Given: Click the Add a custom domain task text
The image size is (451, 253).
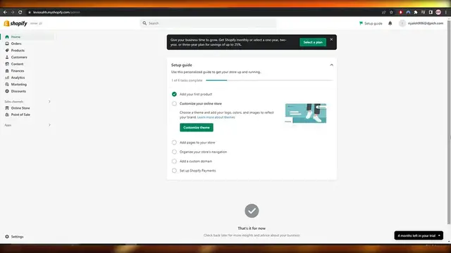Looking at the screenshot, I should click(196, 161).
